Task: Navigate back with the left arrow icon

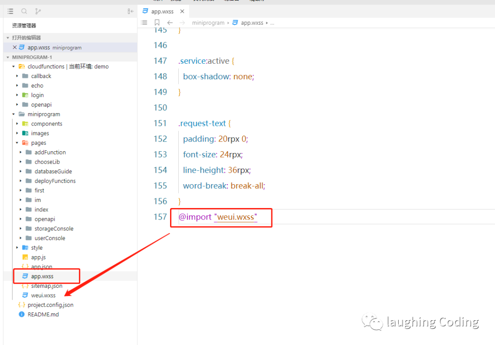Action: coord(170,23)
